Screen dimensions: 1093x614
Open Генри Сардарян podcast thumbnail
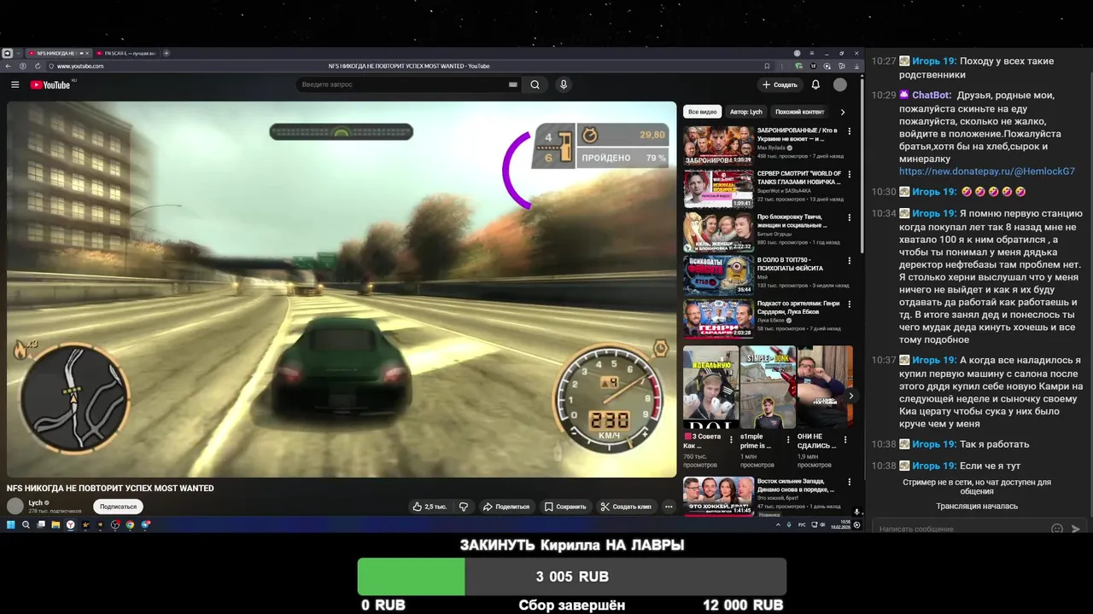pyautogui.click(x=718, y=317)
